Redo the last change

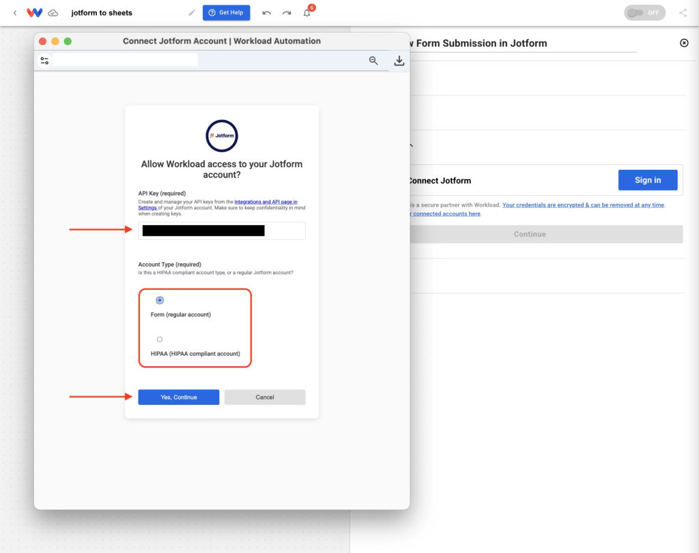coord(287,13)
